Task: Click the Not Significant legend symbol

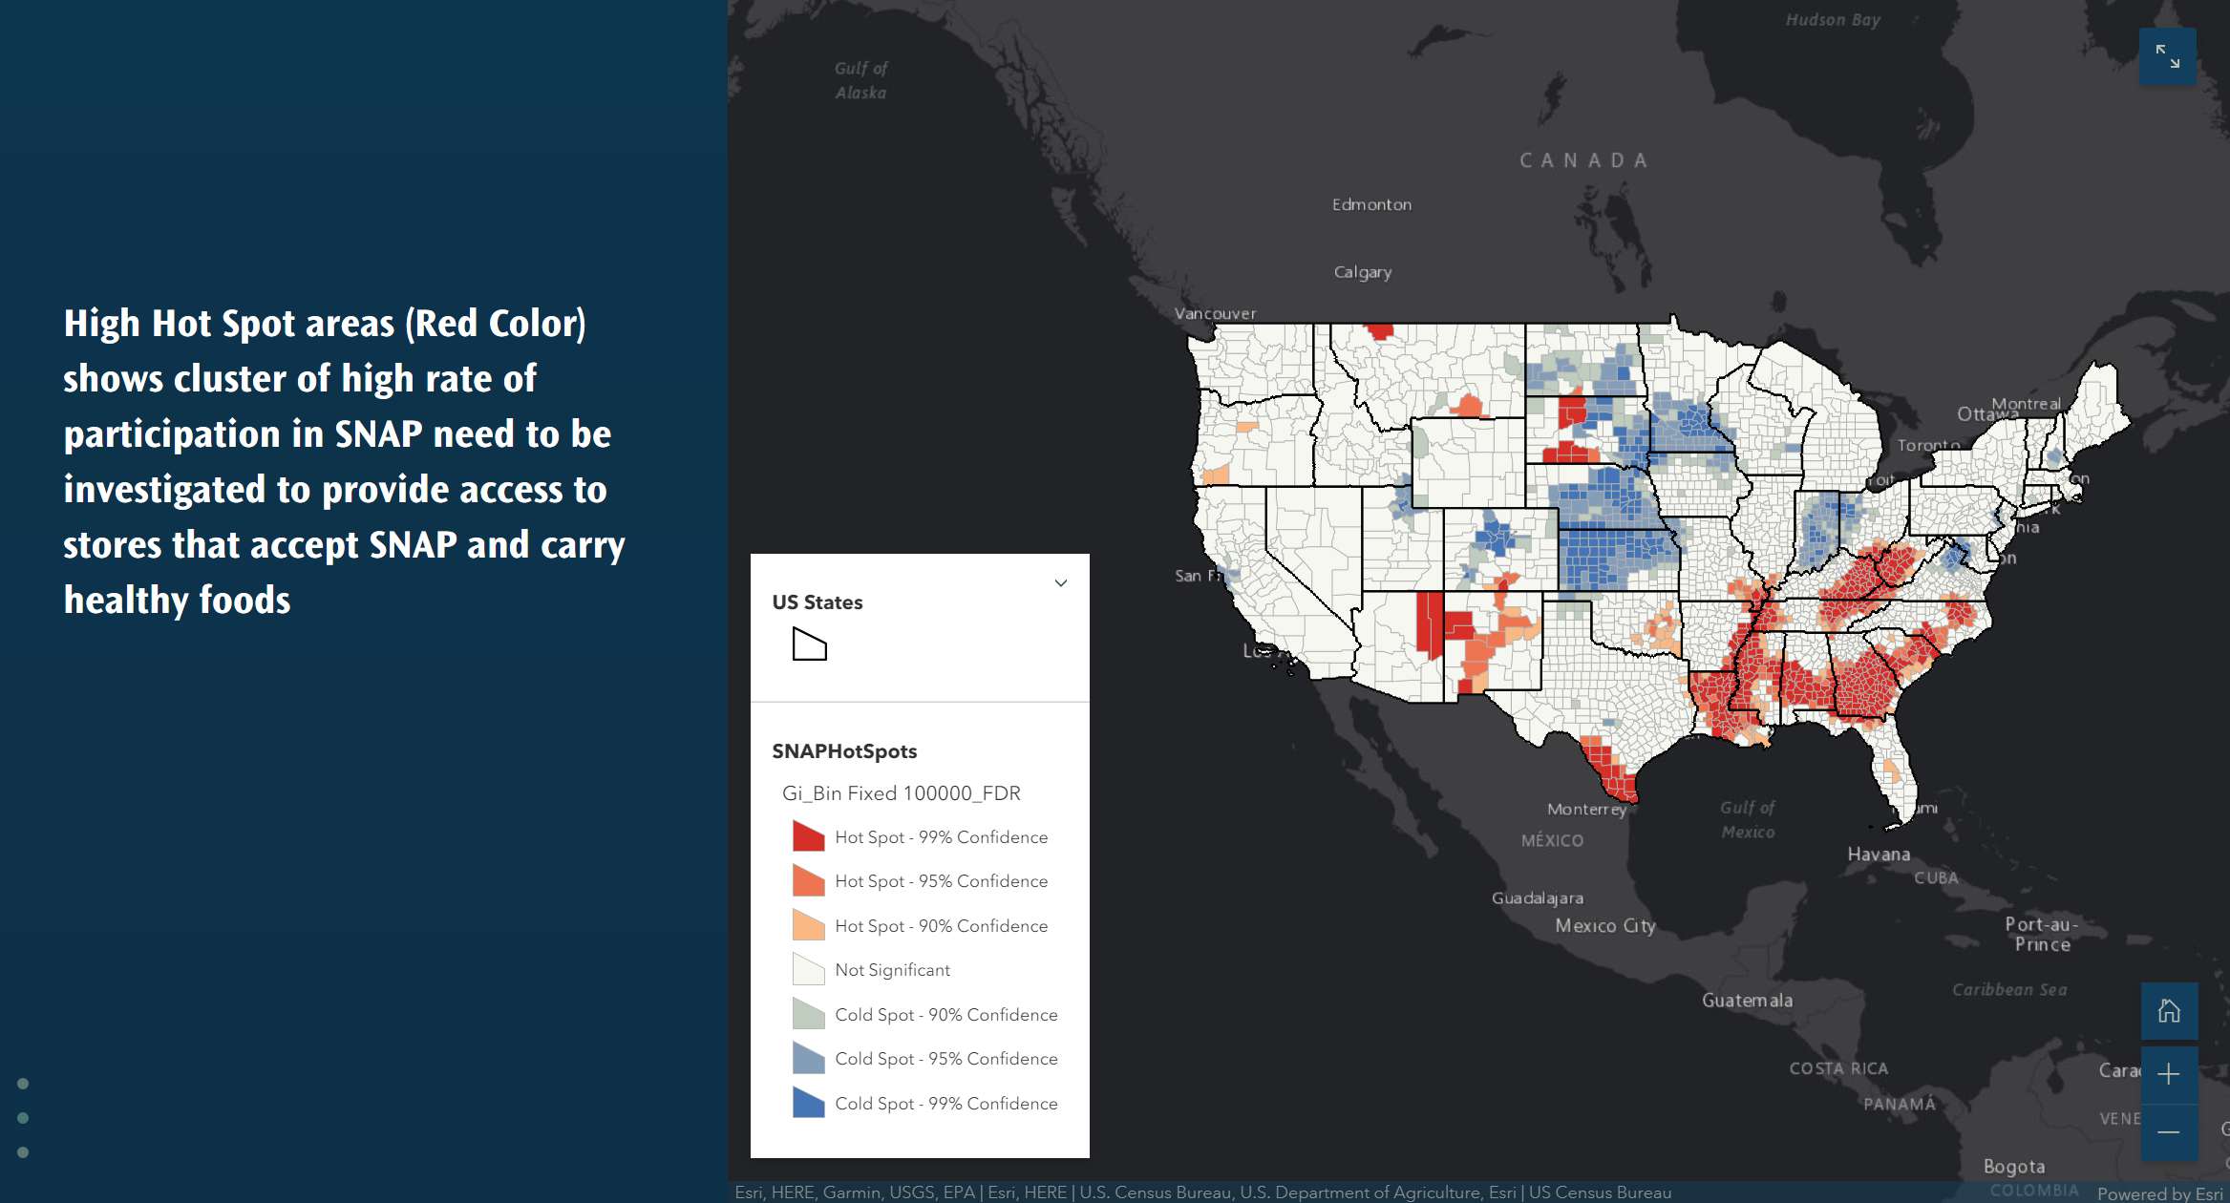Action: [807, 969]
